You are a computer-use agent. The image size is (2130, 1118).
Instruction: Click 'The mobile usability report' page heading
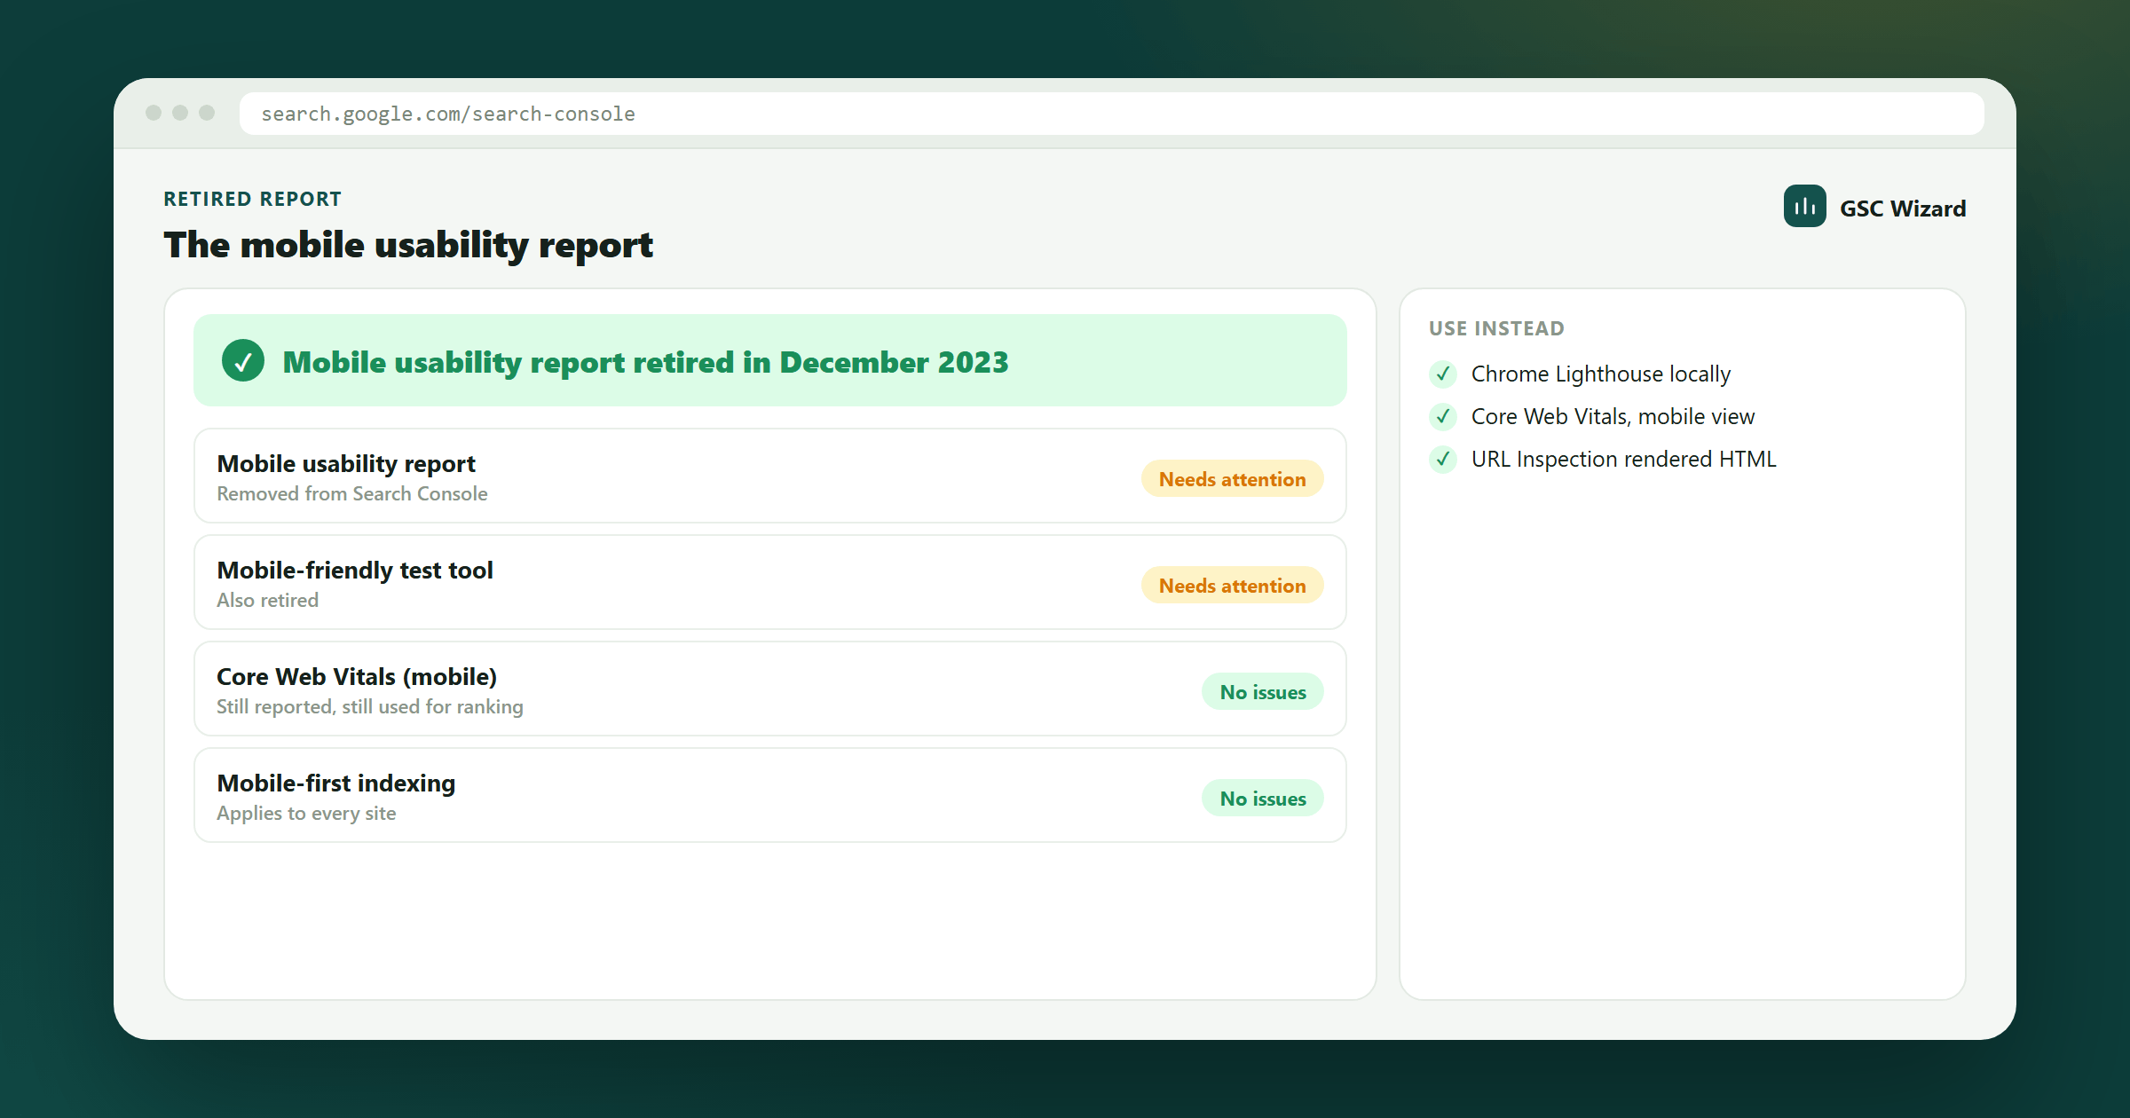pyautogui.click(x=408, y=246)
